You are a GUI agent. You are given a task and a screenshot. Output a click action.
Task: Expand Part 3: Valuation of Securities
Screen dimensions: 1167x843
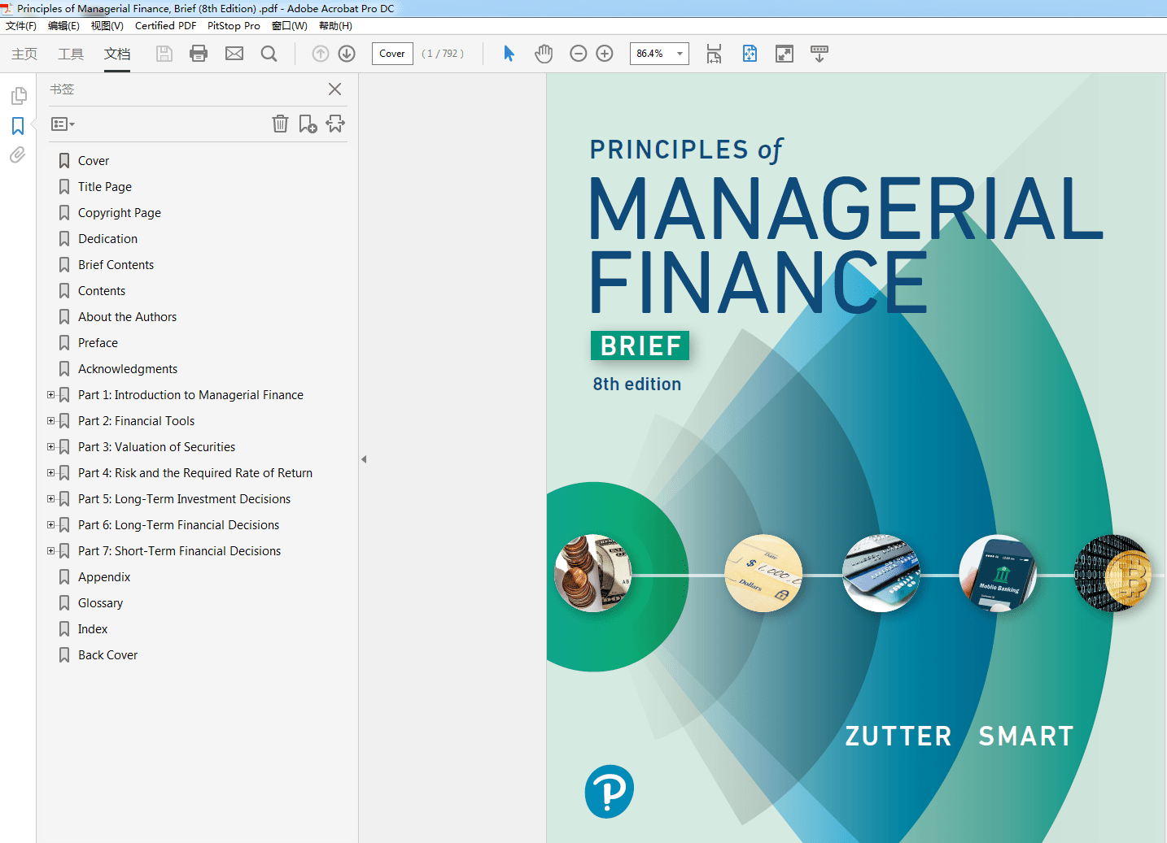(51, 447)
